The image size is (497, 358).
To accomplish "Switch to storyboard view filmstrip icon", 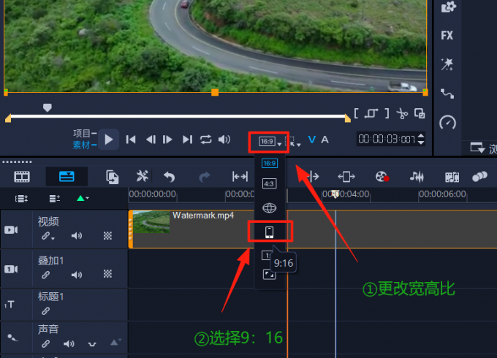I will (x=23, y=177).
